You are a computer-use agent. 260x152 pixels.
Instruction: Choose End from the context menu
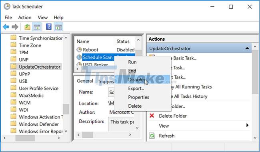click(143, 71)
